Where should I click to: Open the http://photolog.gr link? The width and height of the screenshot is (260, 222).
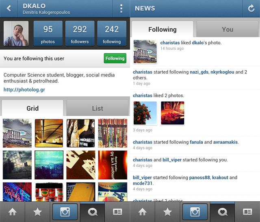24,89
